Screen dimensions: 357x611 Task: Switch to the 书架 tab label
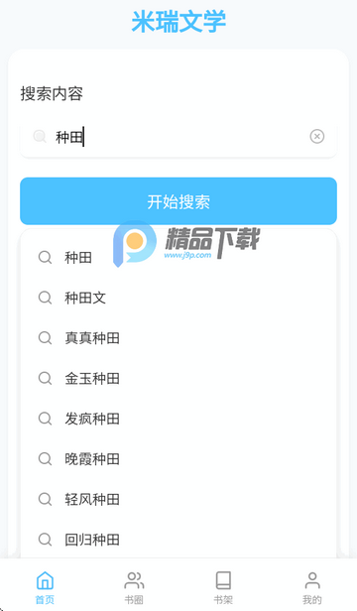coord(223,600)
